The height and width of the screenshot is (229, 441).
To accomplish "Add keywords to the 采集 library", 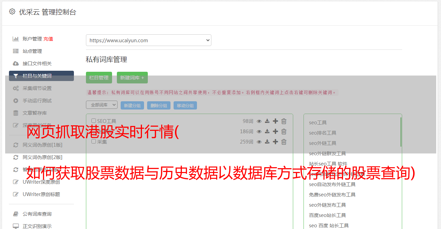I will 275,142.
